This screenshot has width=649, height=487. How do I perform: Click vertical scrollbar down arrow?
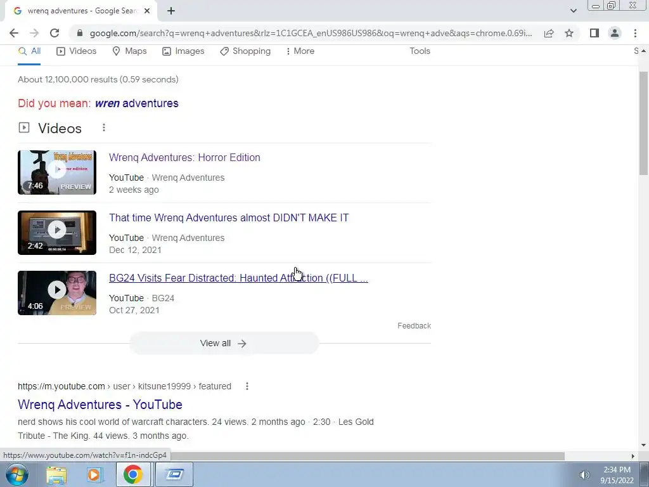click(644, 446)
